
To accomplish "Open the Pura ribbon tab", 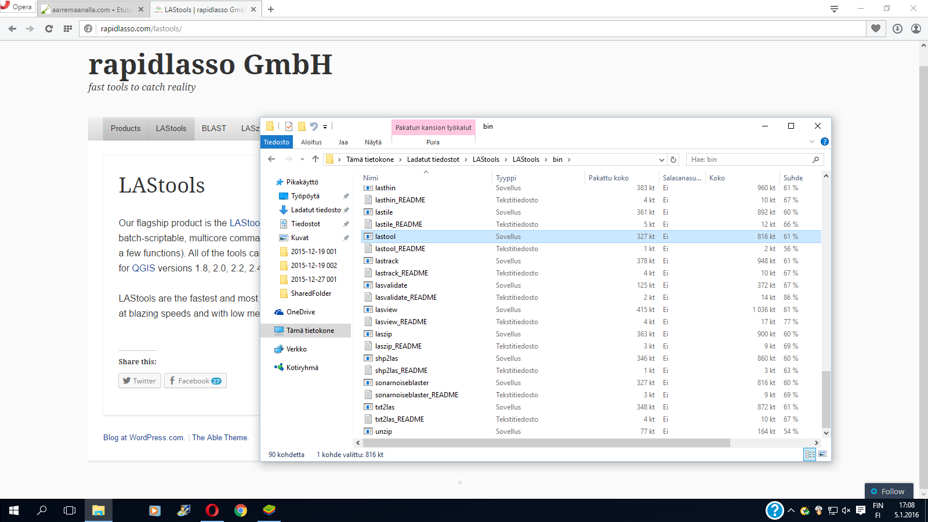I will (x=433, y=142).
